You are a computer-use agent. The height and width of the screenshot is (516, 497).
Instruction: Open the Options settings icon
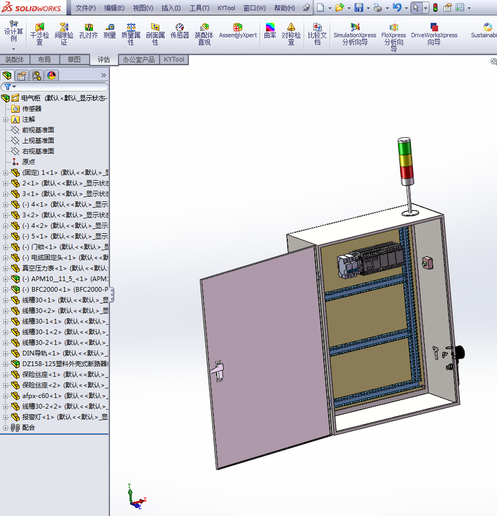coord(460,7)
